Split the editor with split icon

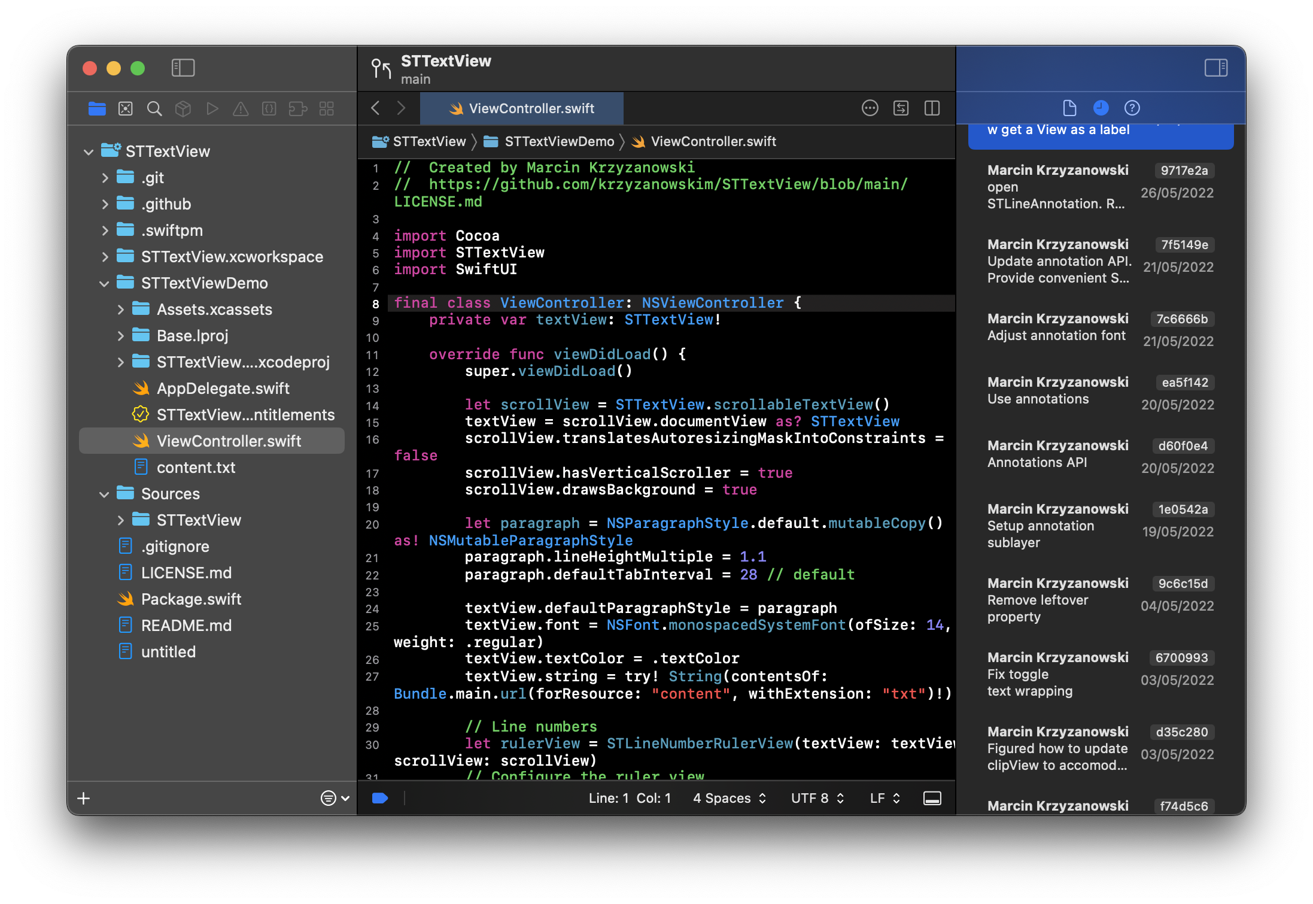[932, 108]
